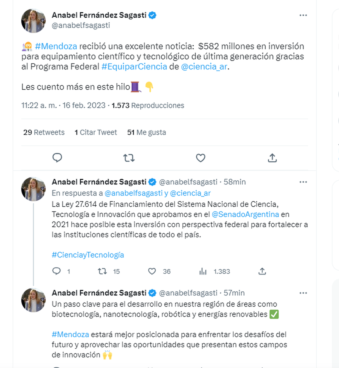The height and width of the screenshot is (368, 339).
Task: Reply to the Ley 27.614 tweet
Action: 57,271
